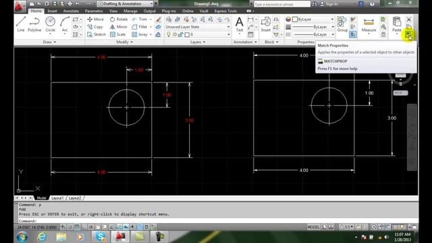Open Internet Explorer from the taskbar
Screen dimensions: 432x243
[x=42, y=237]
